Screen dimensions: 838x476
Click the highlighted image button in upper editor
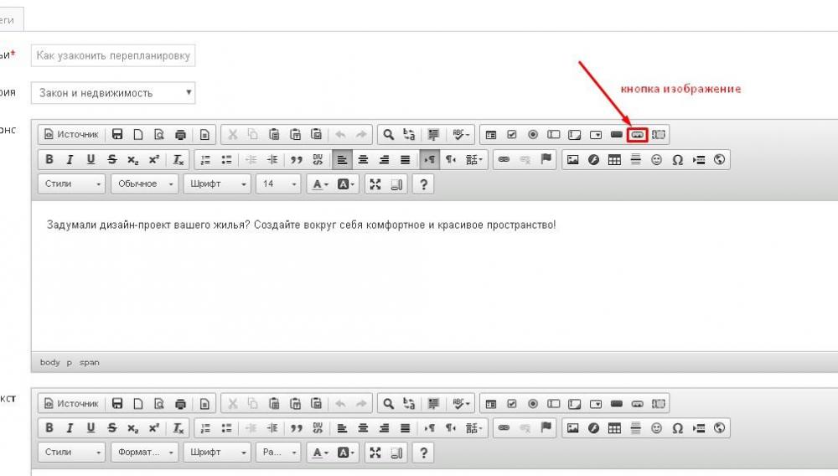click(x=637, y=134)
